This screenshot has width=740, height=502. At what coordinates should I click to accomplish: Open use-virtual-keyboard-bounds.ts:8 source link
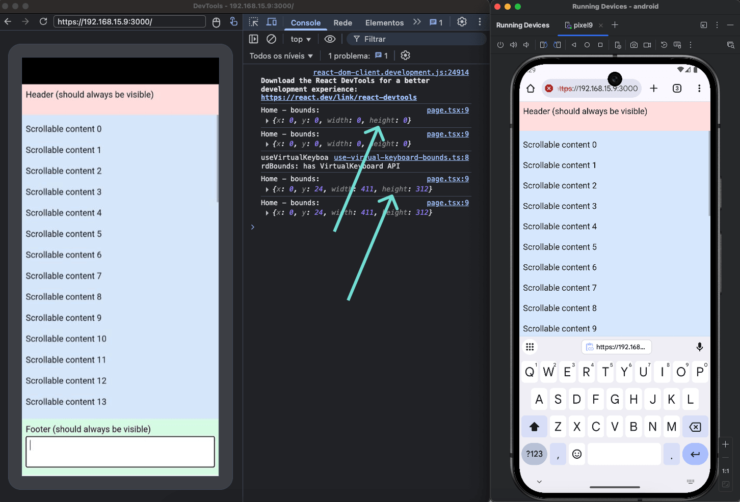click(401, 157)
